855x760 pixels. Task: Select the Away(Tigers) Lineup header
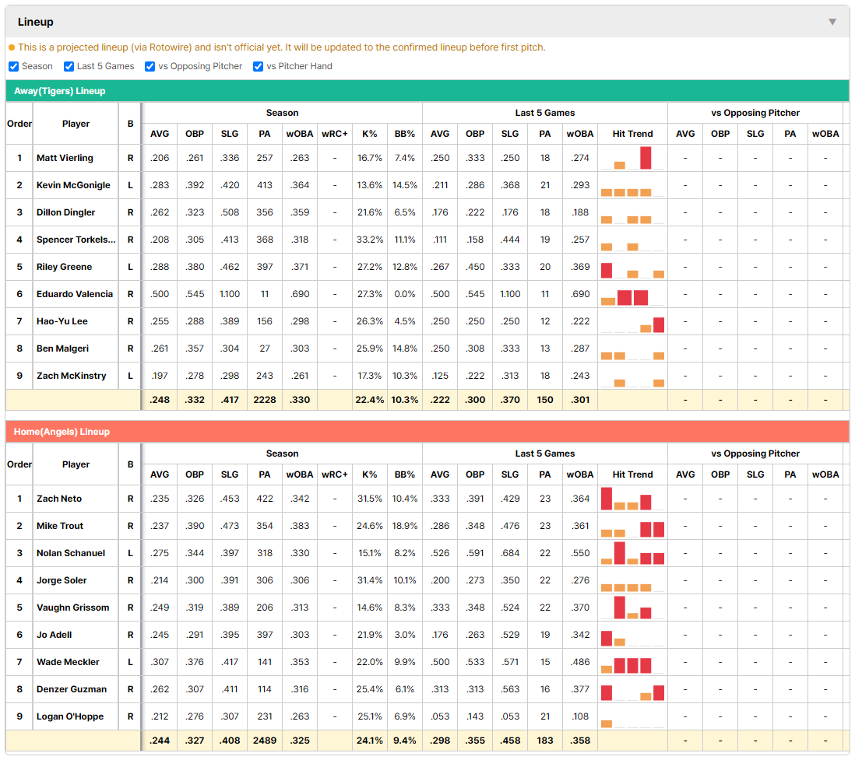point(427,91)
